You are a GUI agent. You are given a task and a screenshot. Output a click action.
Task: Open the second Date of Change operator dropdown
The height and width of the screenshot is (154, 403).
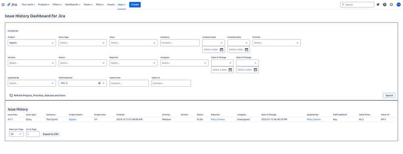point(248,63)
